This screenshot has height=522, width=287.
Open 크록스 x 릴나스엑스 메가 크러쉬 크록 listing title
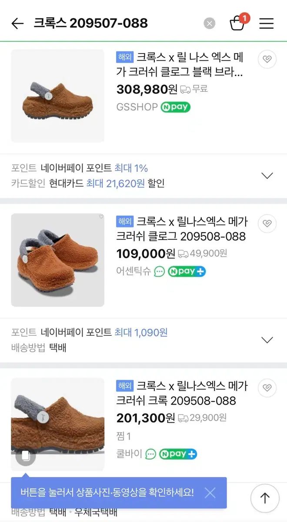182,393
